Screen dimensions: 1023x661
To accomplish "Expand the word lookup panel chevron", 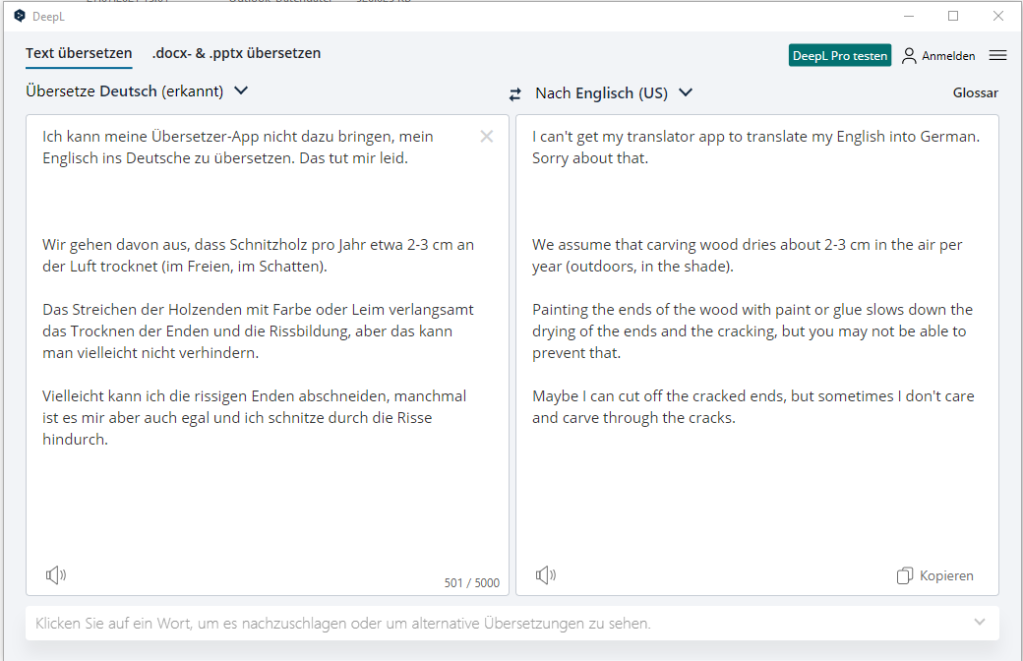I will pyautogui.click(x=980, y=622).
